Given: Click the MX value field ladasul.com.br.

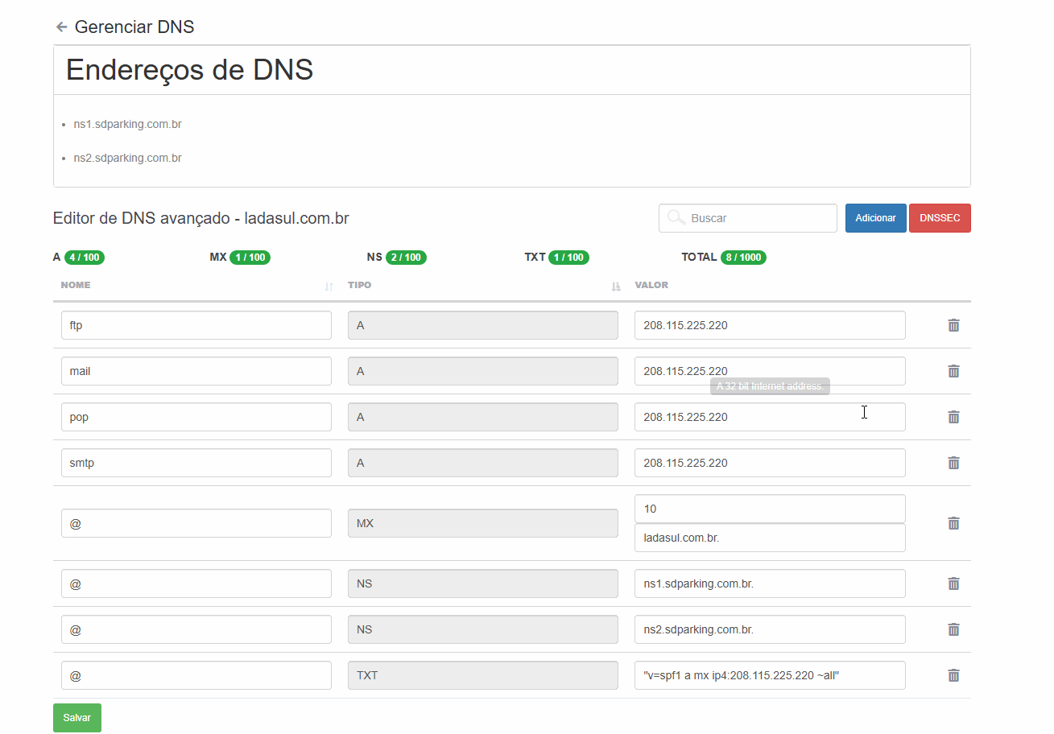Looking at the screenshot, I should pyautogui.click(x=770, y=538).
